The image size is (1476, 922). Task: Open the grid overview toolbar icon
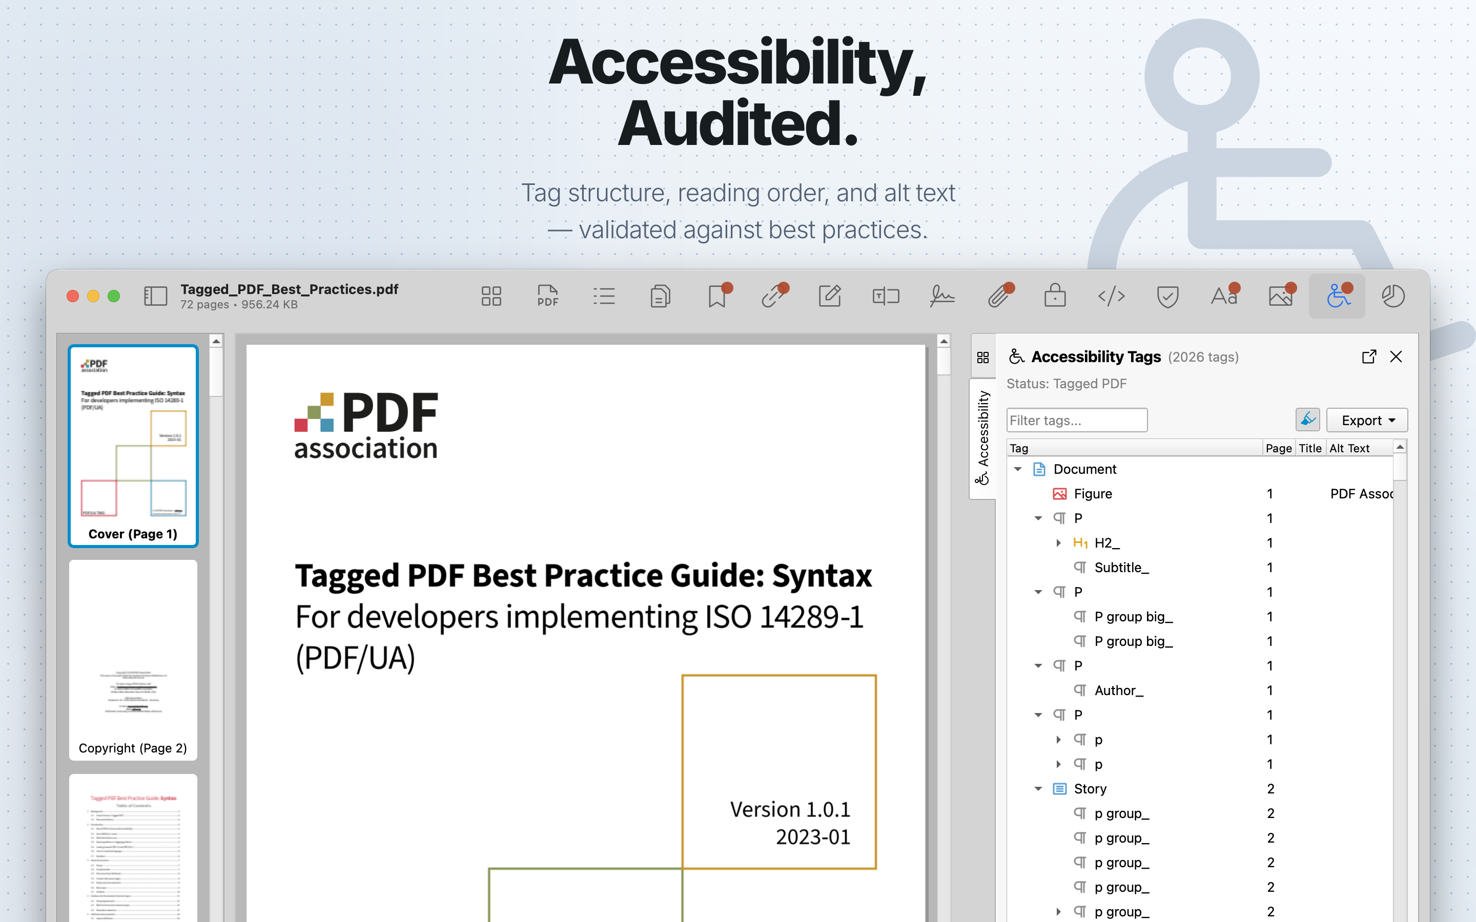click(491, 297)
